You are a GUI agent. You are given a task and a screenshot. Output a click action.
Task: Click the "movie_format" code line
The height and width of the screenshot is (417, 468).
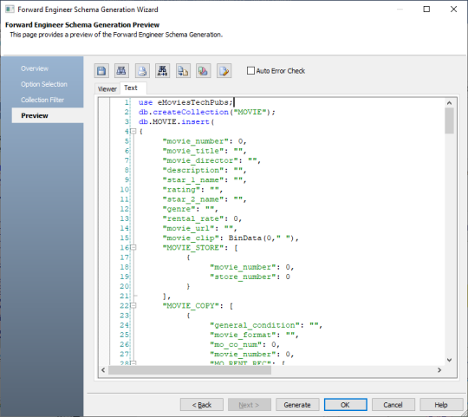(254, 335)
